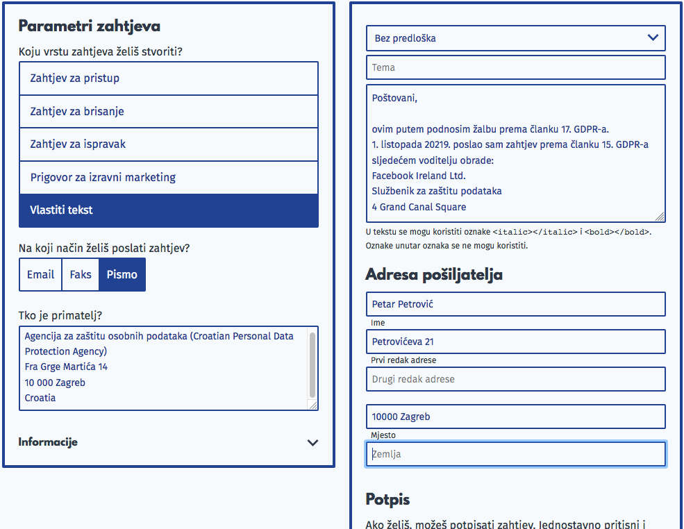Open the 'Bez predloška' template dropdown
The image size is (684, 529).
[x=515, y=37]
